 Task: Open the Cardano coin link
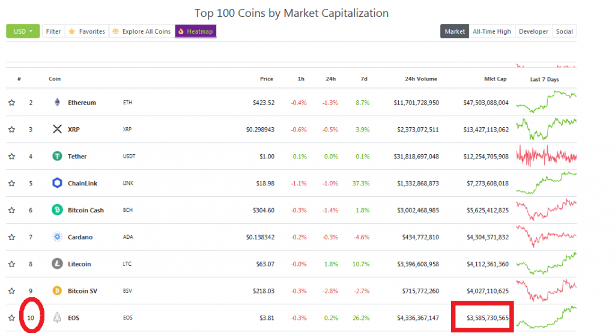tap(80, 237)
